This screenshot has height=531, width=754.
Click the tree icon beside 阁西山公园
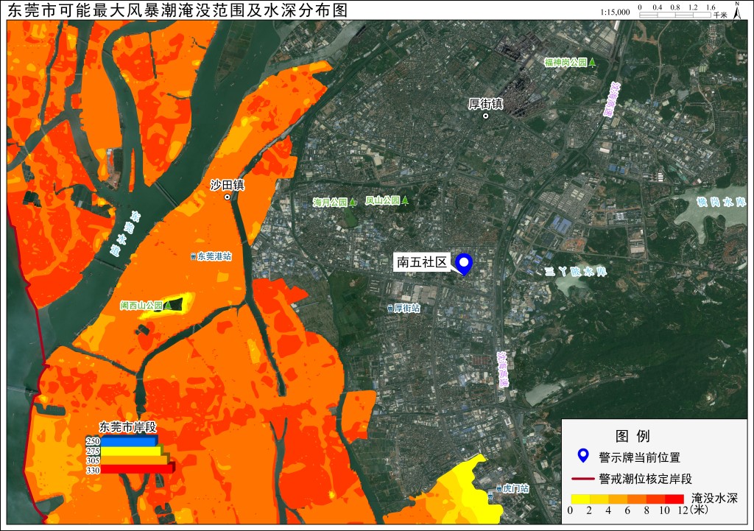[168, 305]
